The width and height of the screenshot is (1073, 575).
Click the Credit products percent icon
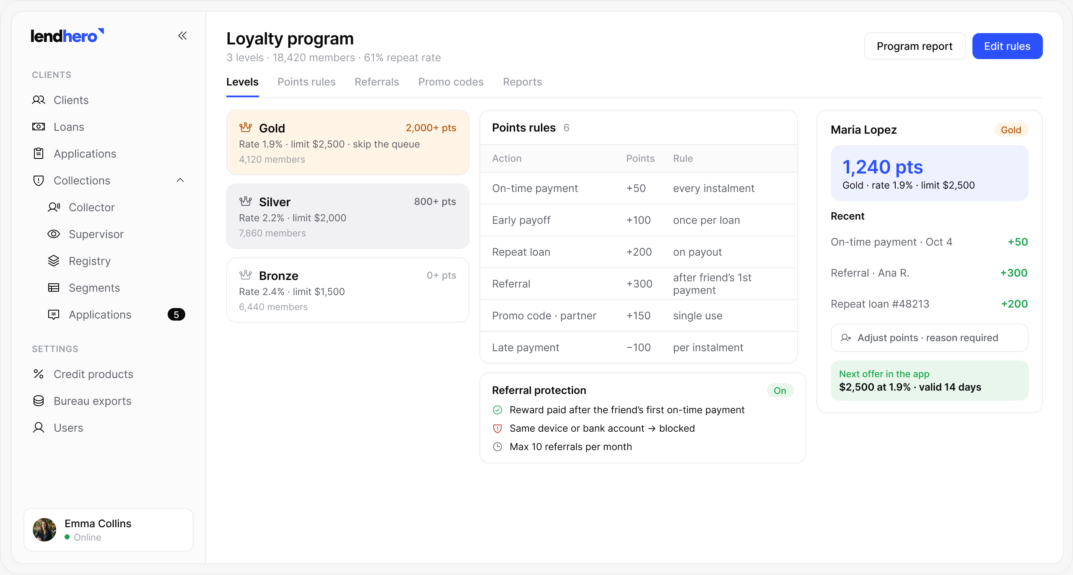click(x=39, y=374)
